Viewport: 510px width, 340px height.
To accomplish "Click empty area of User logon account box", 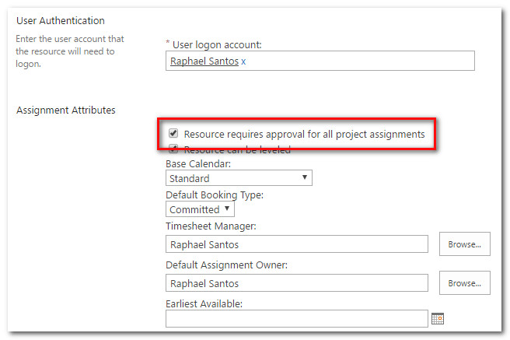I will pyautogui.click(x=358, y=61).
